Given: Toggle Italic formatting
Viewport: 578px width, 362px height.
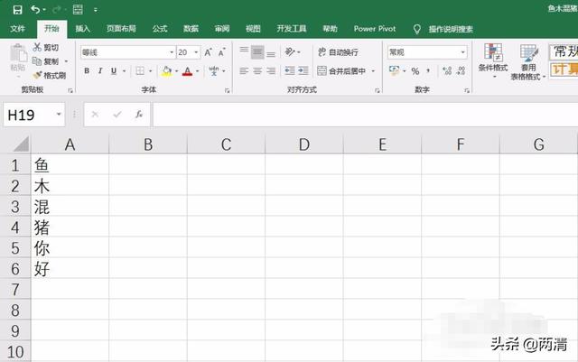Looking at the screenshot, I should pyautogui.click(x=100, y=71).
